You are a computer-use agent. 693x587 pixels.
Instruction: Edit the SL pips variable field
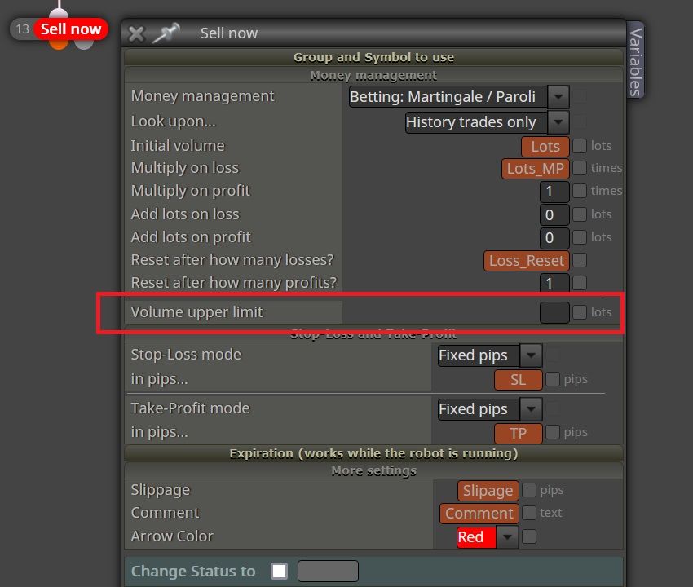518,380
